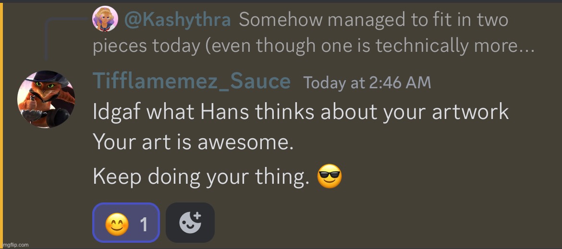The image size is (562, 249).
Task: Open Tifflamemez_Sauce's cat avatar
Action: [x=46, y=99]
